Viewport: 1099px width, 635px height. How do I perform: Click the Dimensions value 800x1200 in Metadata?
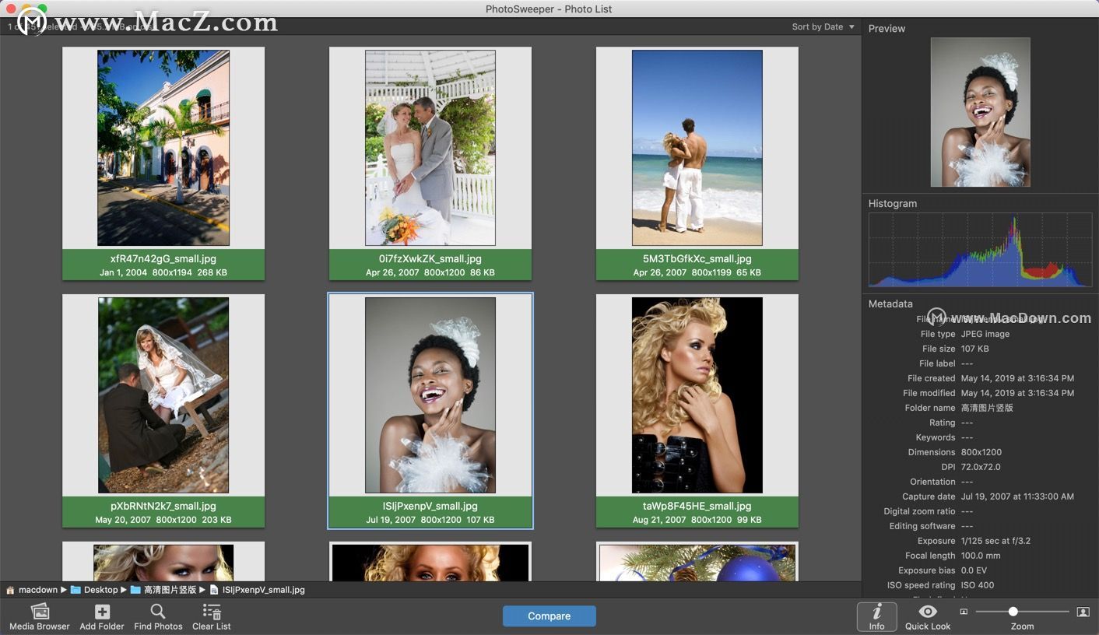[981, 452]
